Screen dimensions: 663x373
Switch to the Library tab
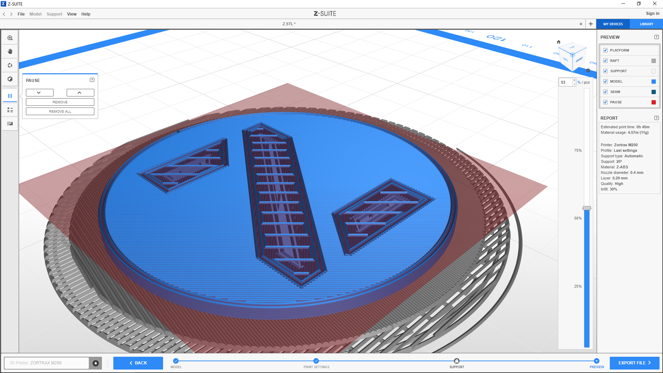click(646, 24)
